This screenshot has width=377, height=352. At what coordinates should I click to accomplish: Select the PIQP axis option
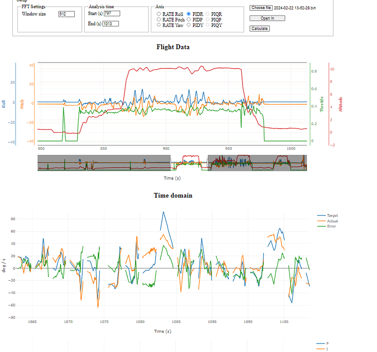pos(207,19)
